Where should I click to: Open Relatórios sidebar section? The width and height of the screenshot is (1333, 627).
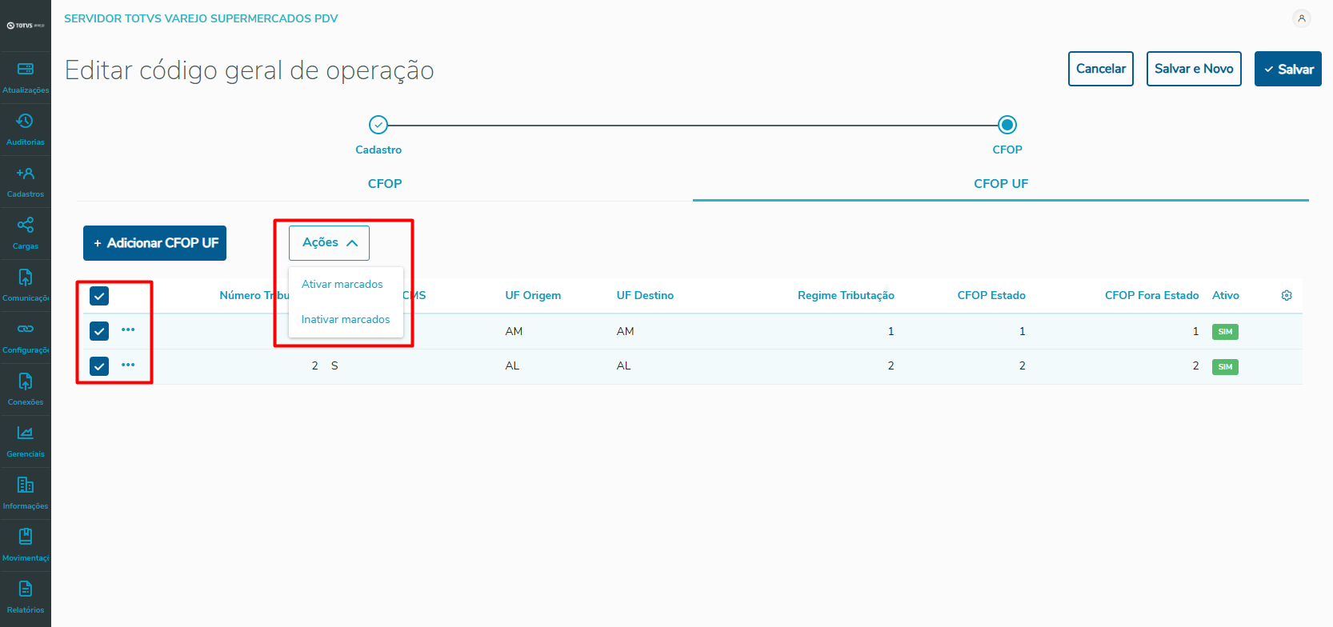26,597
